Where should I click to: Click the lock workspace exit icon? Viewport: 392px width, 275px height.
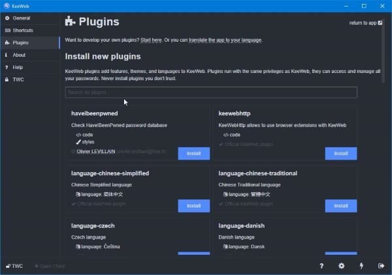381,266
